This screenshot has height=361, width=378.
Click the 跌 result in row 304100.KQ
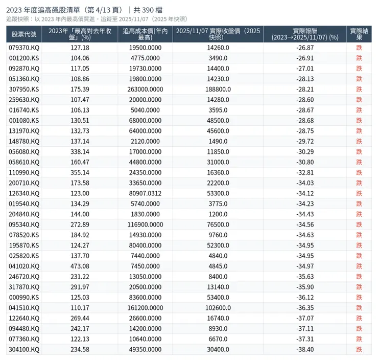[359, 349]
